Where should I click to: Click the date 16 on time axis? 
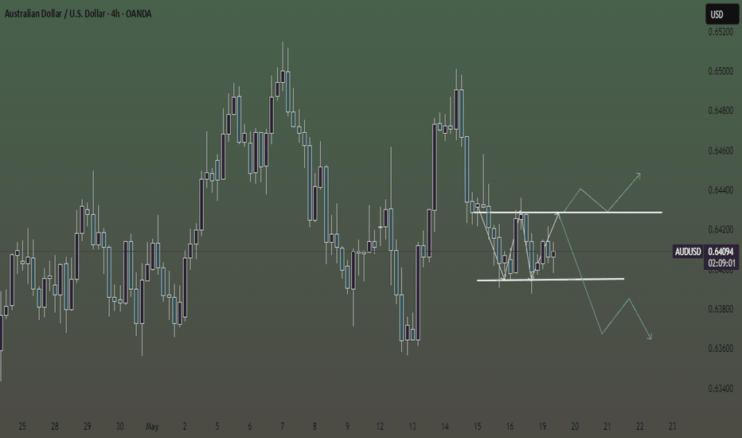(510, 427)
